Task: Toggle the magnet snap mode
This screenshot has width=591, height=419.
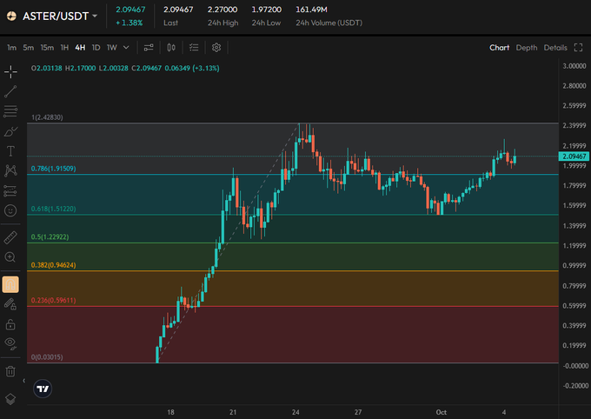Action: point(10,283)
